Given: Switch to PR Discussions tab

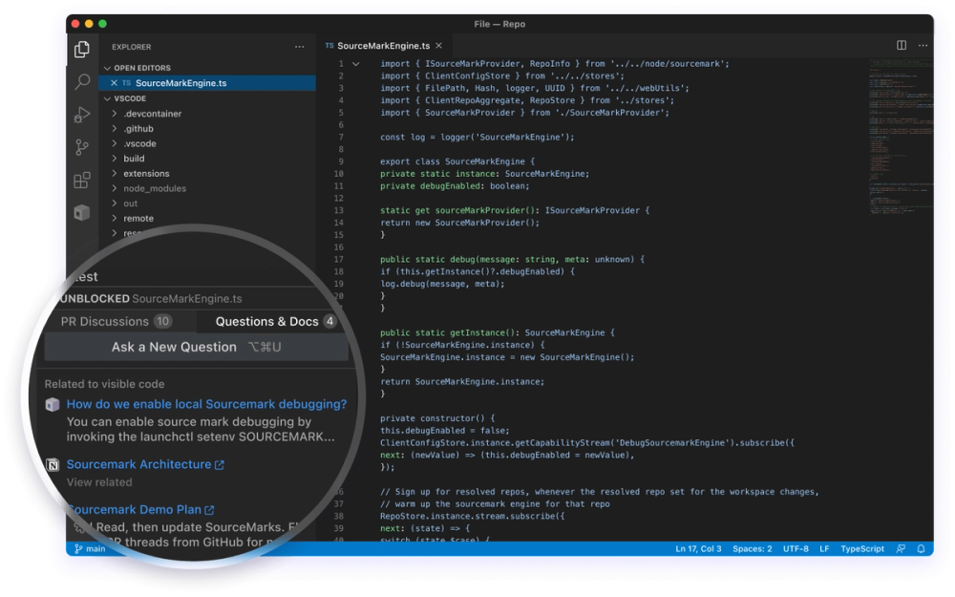Looking at the screenshot, I should pyautogui.click(x=117, y=322).
